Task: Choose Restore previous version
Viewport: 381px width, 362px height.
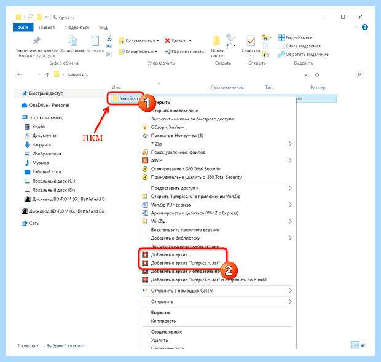Action: click(185, 230)
